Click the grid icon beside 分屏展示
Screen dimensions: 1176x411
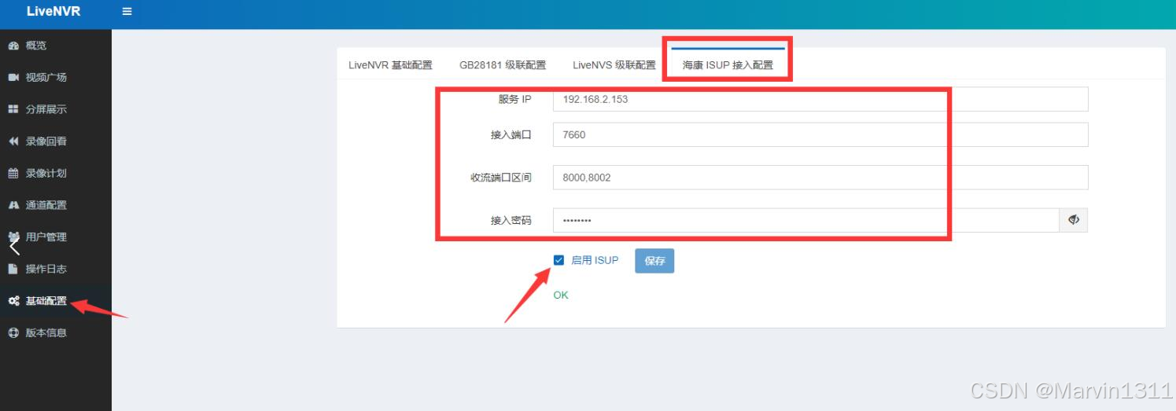tap(13, 109)
